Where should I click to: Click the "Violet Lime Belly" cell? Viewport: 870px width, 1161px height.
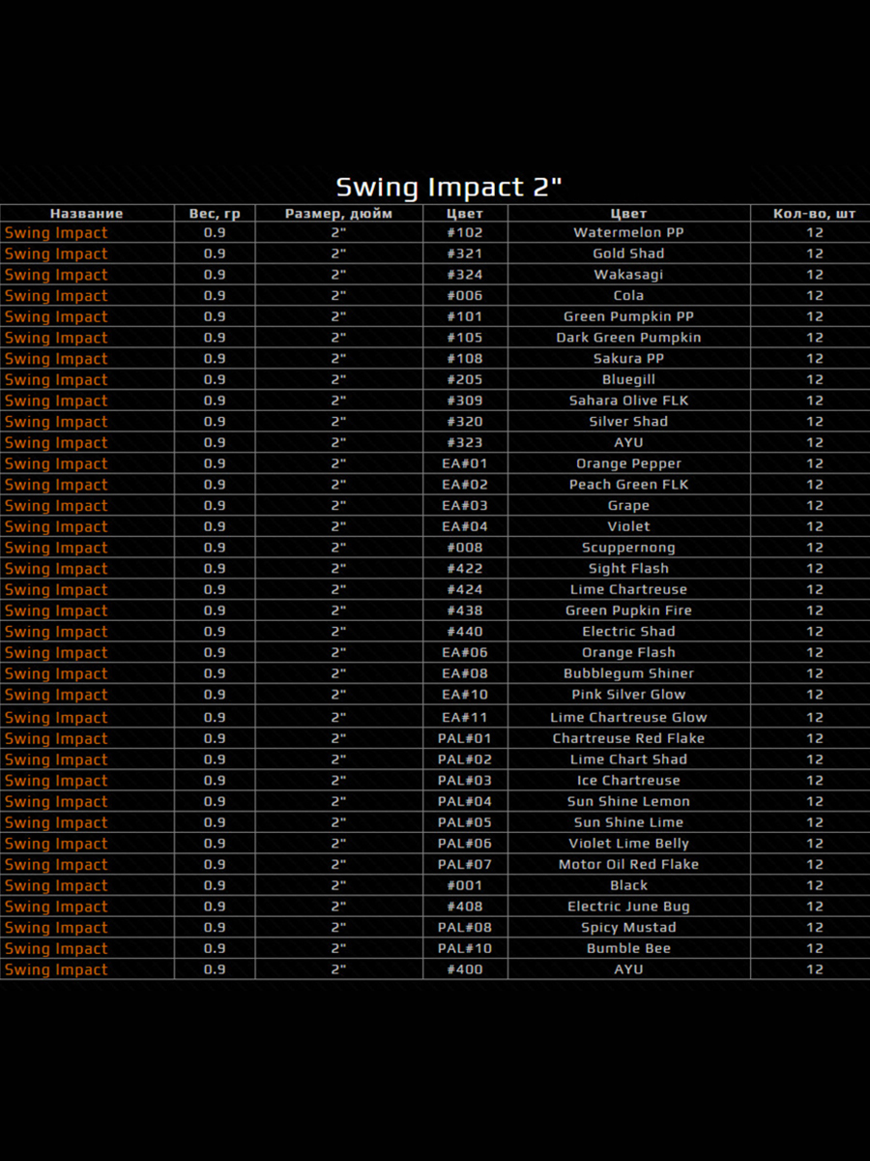click(628, 844)
